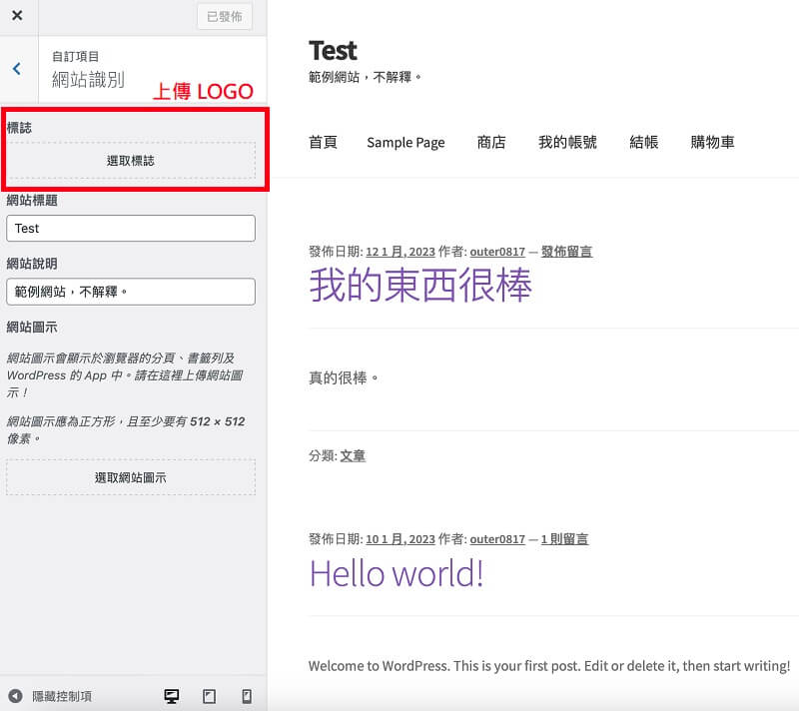The image size is (799, 711).
Task: Focus the 網站說明 tagline input field
Action: 131,292
